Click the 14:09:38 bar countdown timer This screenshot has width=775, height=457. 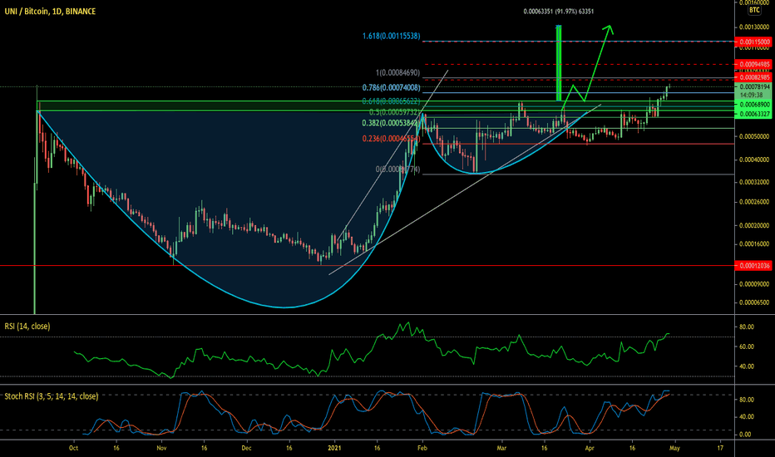tap(751, 95)
